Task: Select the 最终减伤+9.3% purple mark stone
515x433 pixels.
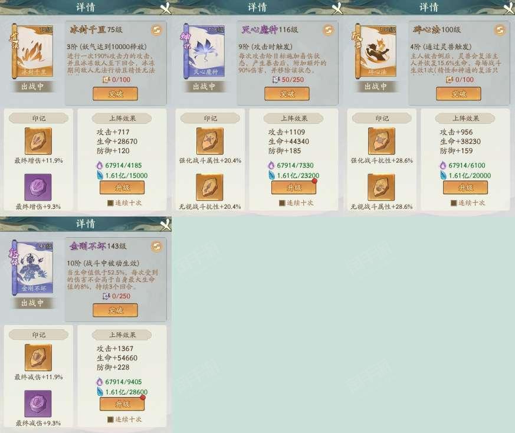Action: (38, 404)
